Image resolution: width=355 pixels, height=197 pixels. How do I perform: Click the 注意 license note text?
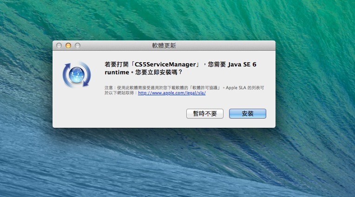184,90
